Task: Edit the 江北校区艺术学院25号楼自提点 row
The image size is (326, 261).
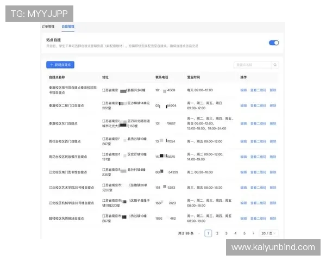Action: point(243,188)
